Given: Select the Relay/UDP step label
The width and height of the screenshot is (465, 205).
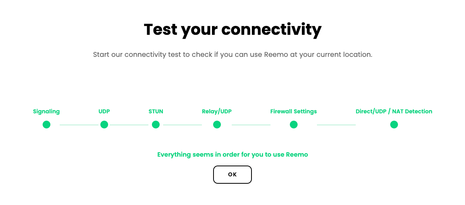Looking at the screenshot, I should [217, 111].
